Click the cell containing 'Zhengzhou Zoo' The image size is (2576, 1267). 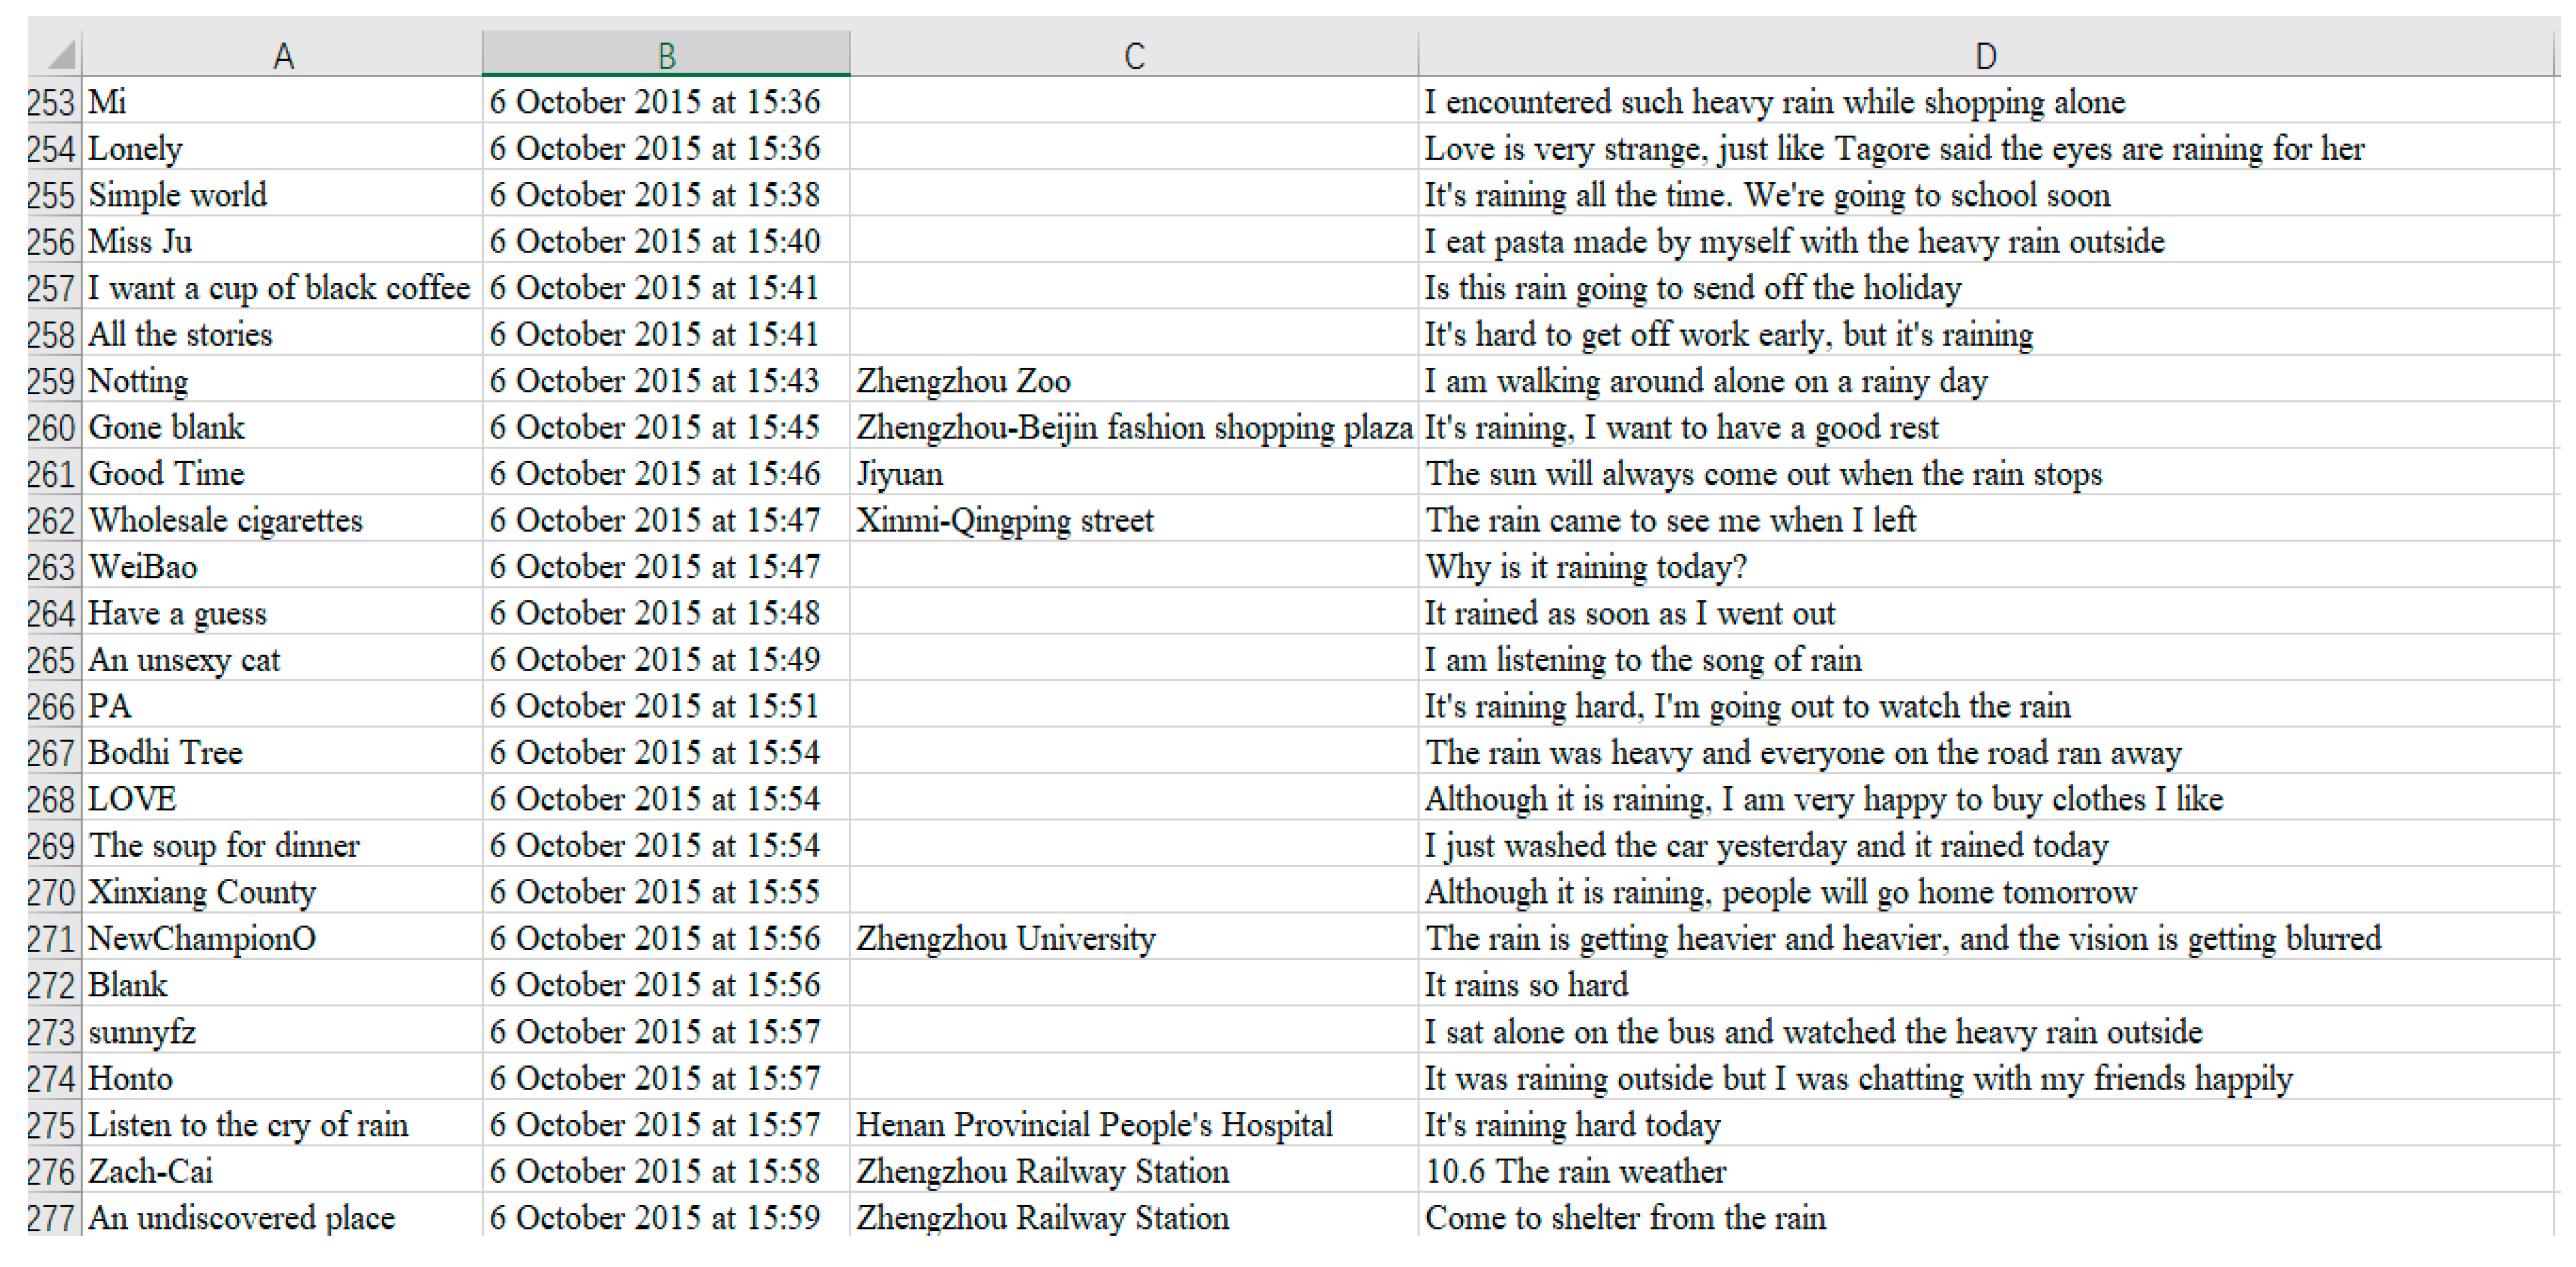pyautogui.click(x=963, y=381)
